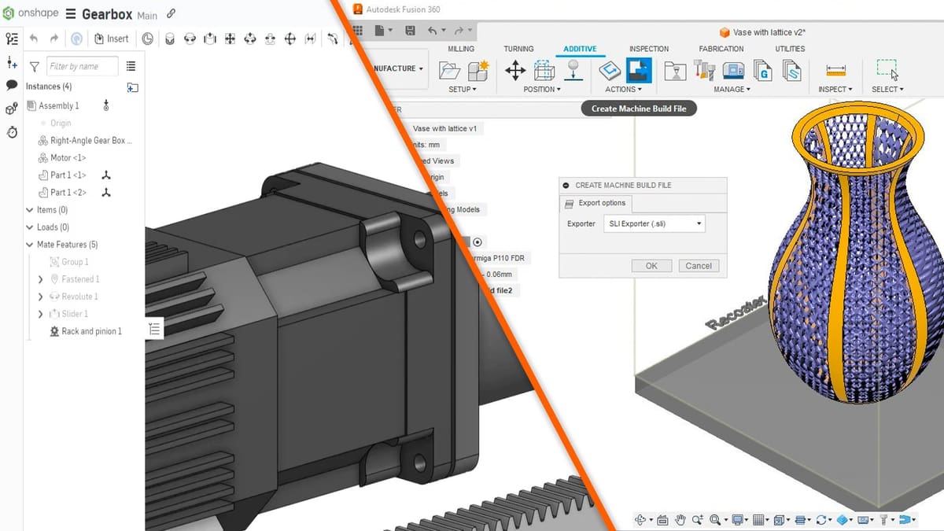The image size is (944, 531).
Task: Click the undo arrow in Onshape's toolbar
Action: pyautogui.click(x=32, y=37)
